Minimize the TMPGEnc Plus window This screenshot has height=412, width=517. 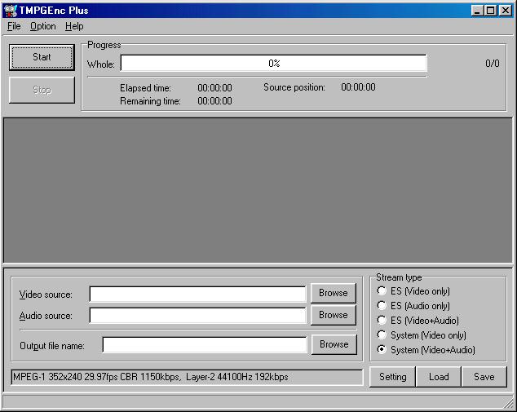tap(477, 11)
